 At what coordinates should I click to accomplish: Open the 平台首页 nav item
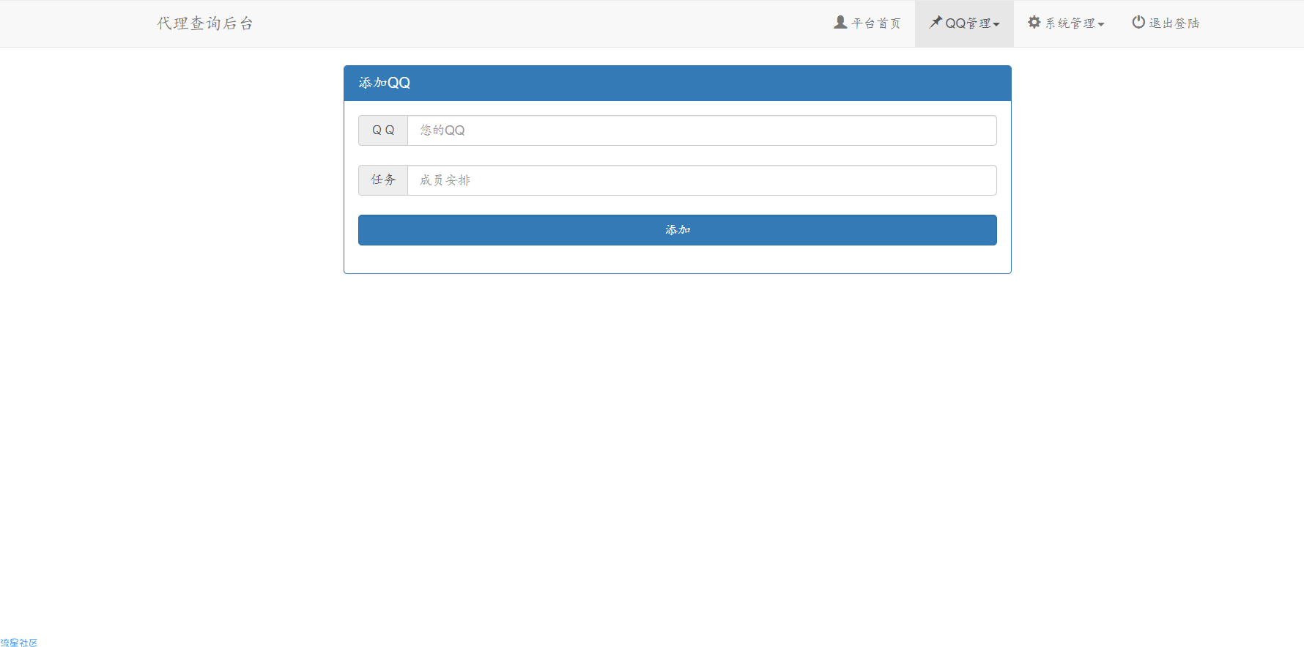pyautogui.click(x=867, y=23)
